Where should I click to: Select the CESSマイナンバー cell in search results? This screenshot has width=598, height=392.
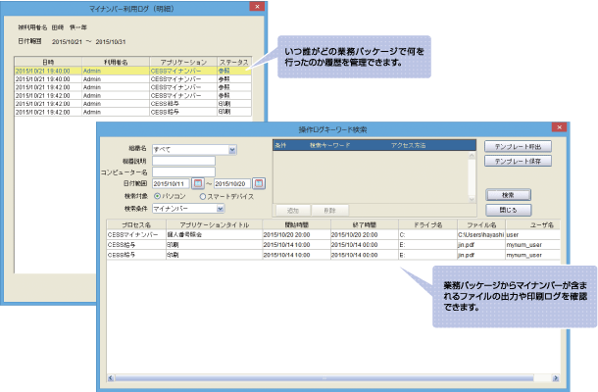pyautogui.click(x=136, y=234)
